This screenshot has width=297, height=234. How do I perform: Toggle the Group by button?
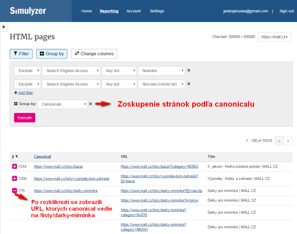click(52, 54)
